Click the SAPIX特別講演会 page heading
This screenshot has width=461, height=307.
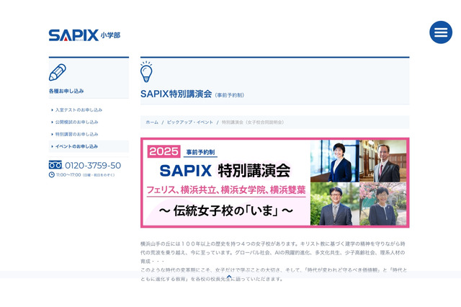tap(176, 94)
